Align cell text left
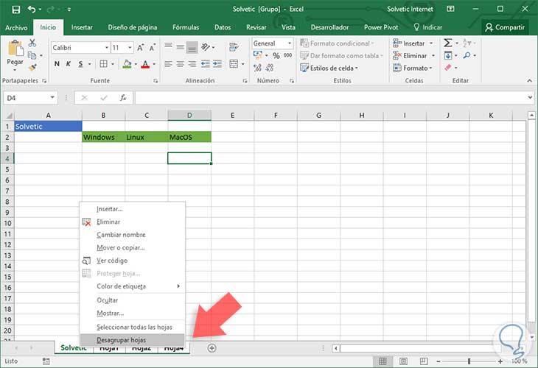The width and height of the screenshot is (538, 368). (168, 64)
